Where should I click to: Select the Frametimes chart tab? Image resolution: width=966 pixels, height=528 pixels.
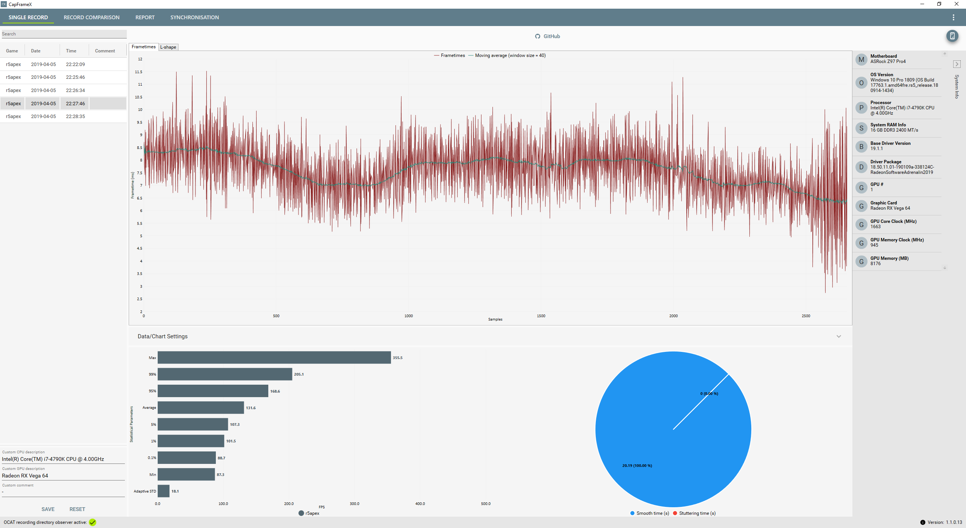coord(143,47)
